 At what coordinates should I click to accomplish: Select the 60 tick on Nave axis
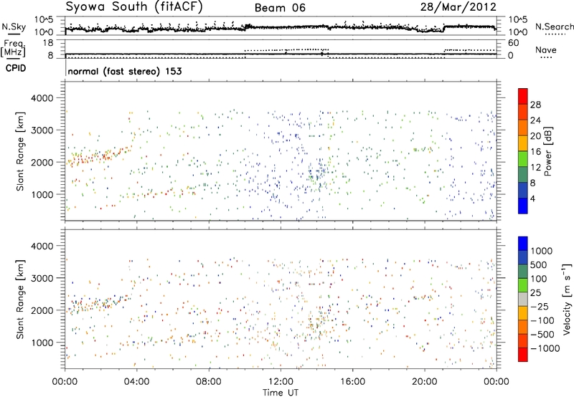point(513,43)
